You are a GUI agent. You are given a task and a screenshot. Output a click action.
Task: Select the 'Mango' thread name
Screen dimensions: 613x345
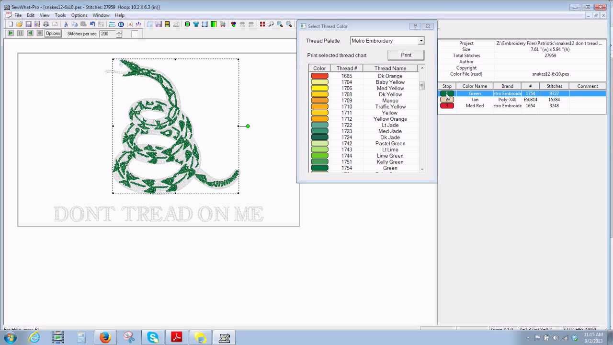point(390,101)
